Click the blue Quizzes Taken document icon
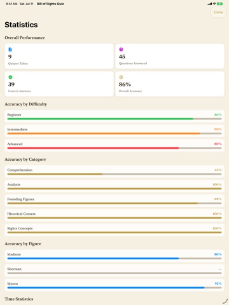The height and width of the screenshot is (305, 229). point(10,50)
